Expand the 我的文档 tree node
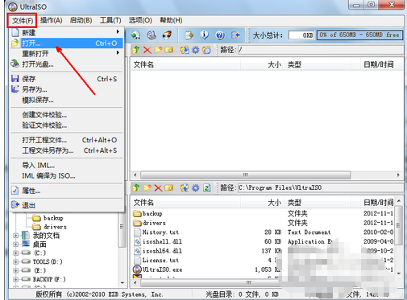Image resolution: width=407 pixels, height=300 pixels. click(x=16, y=236)
